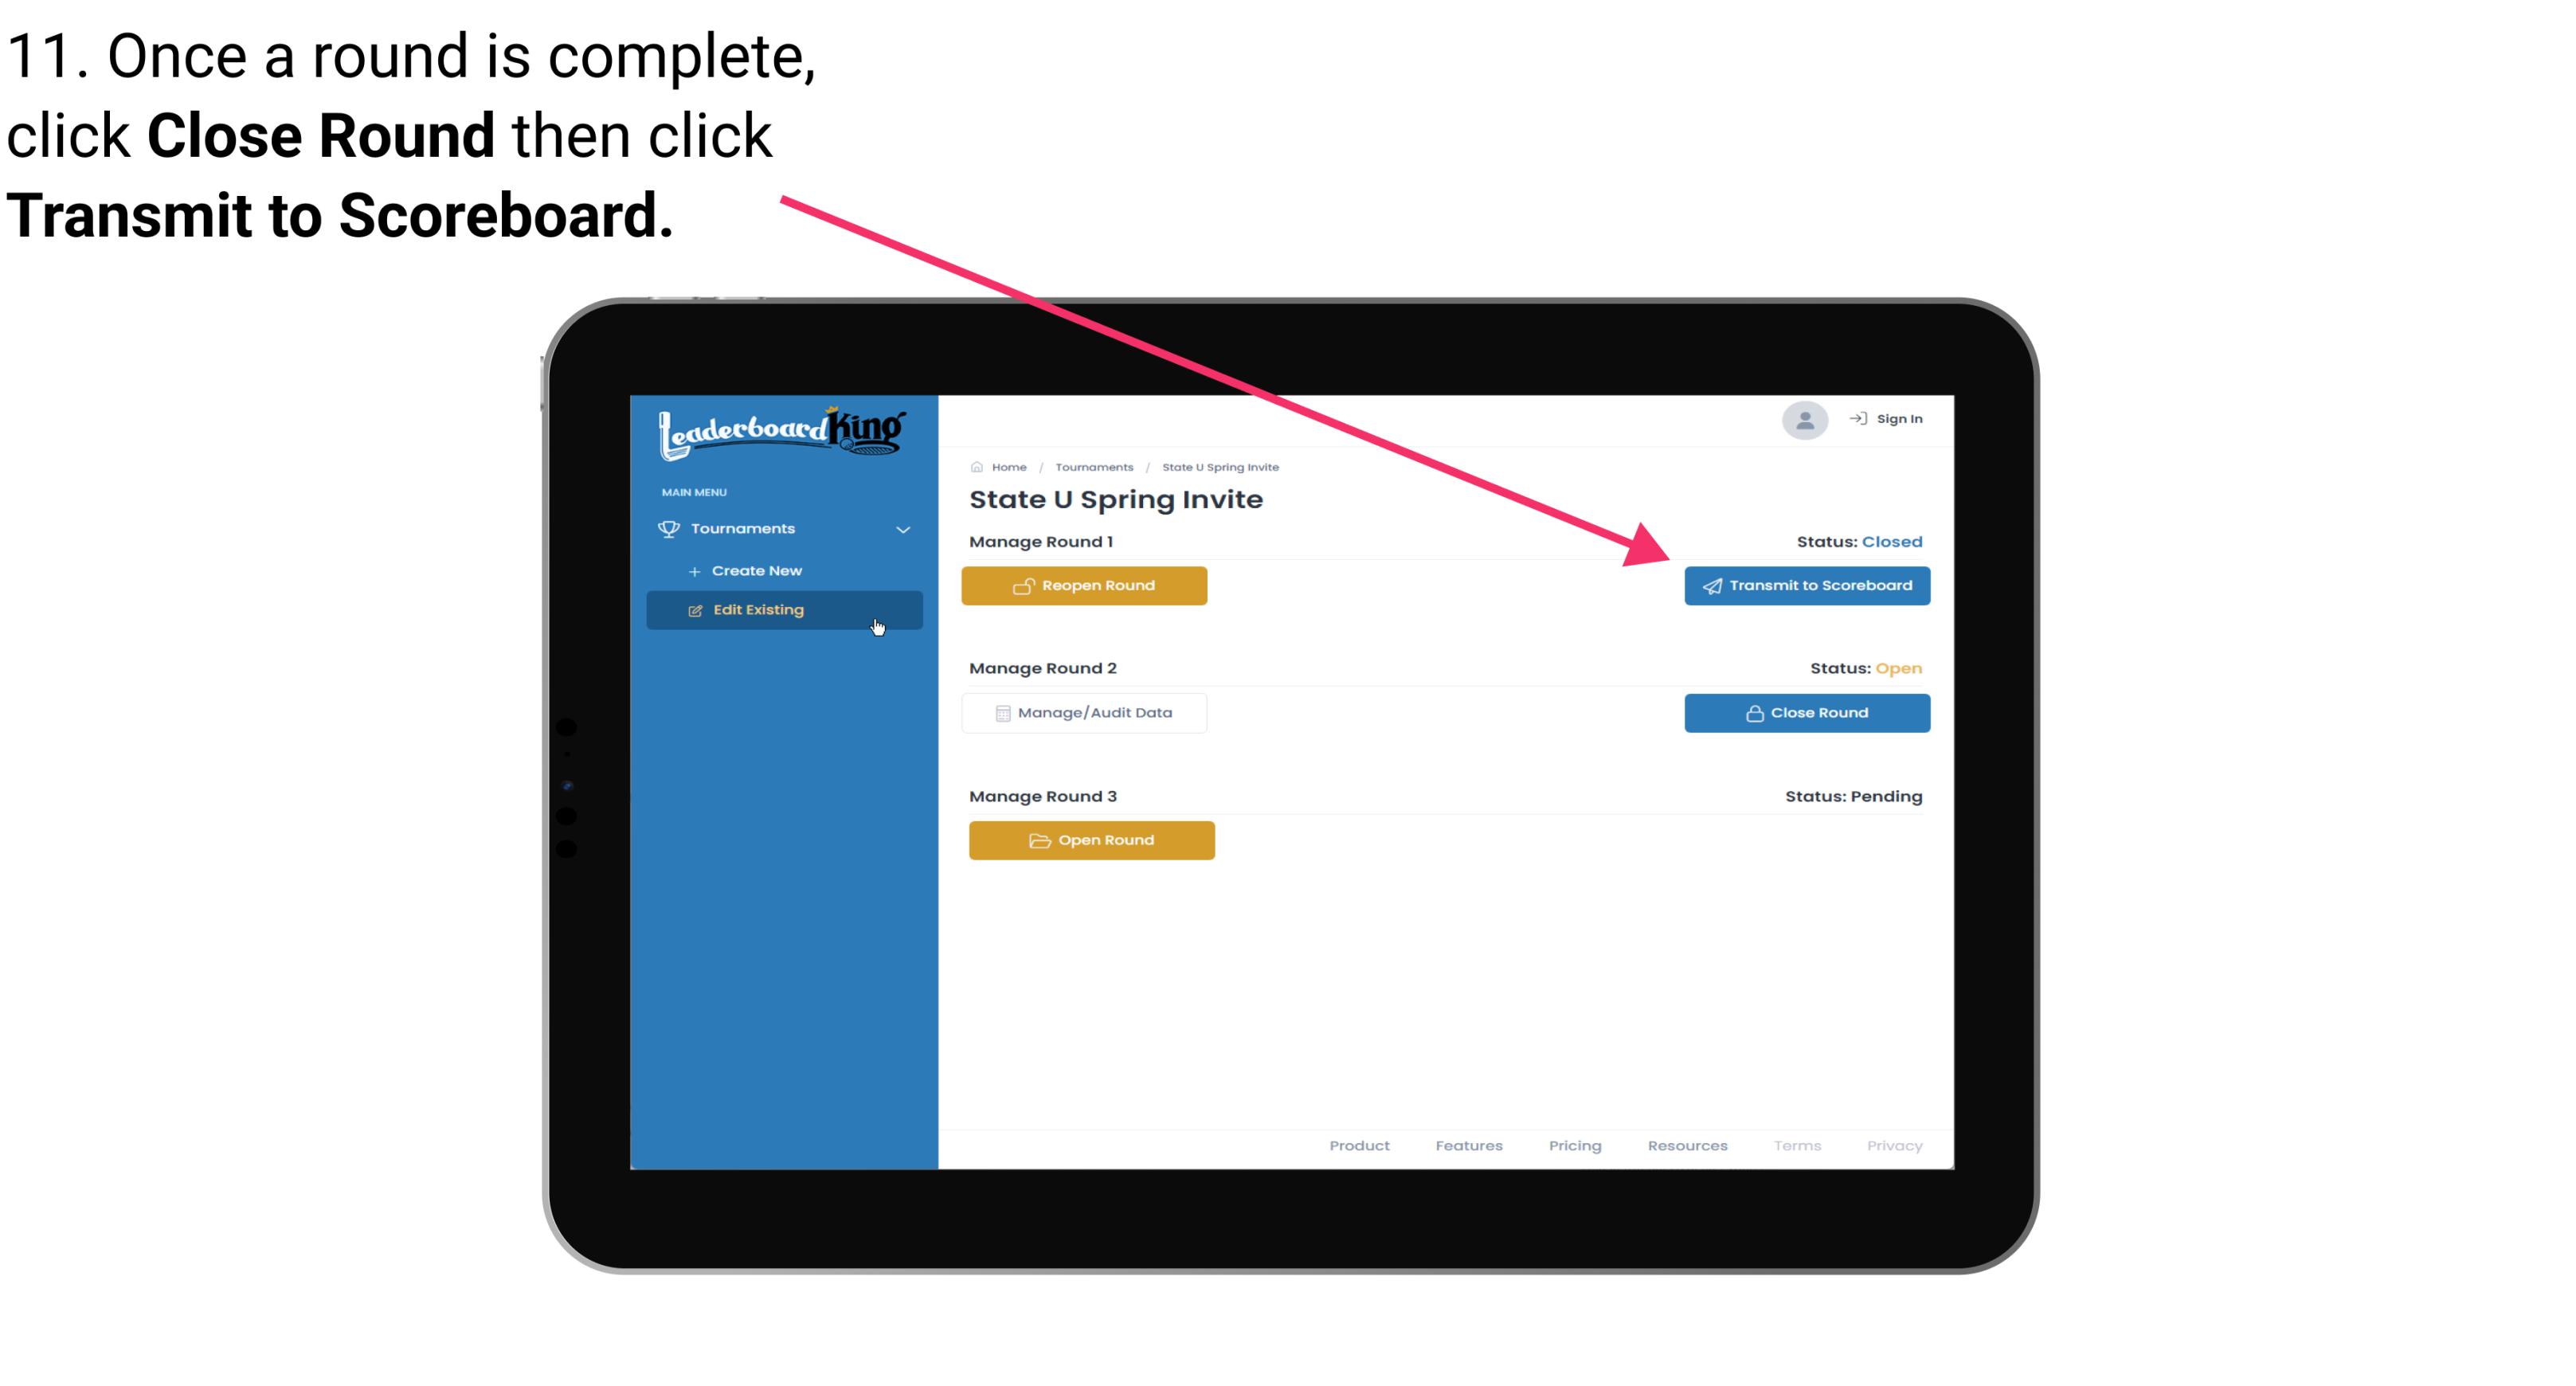Click the Resources footer link
The width and height of the screenshot is (2576, 1386).
(x=1687, y=1145)
